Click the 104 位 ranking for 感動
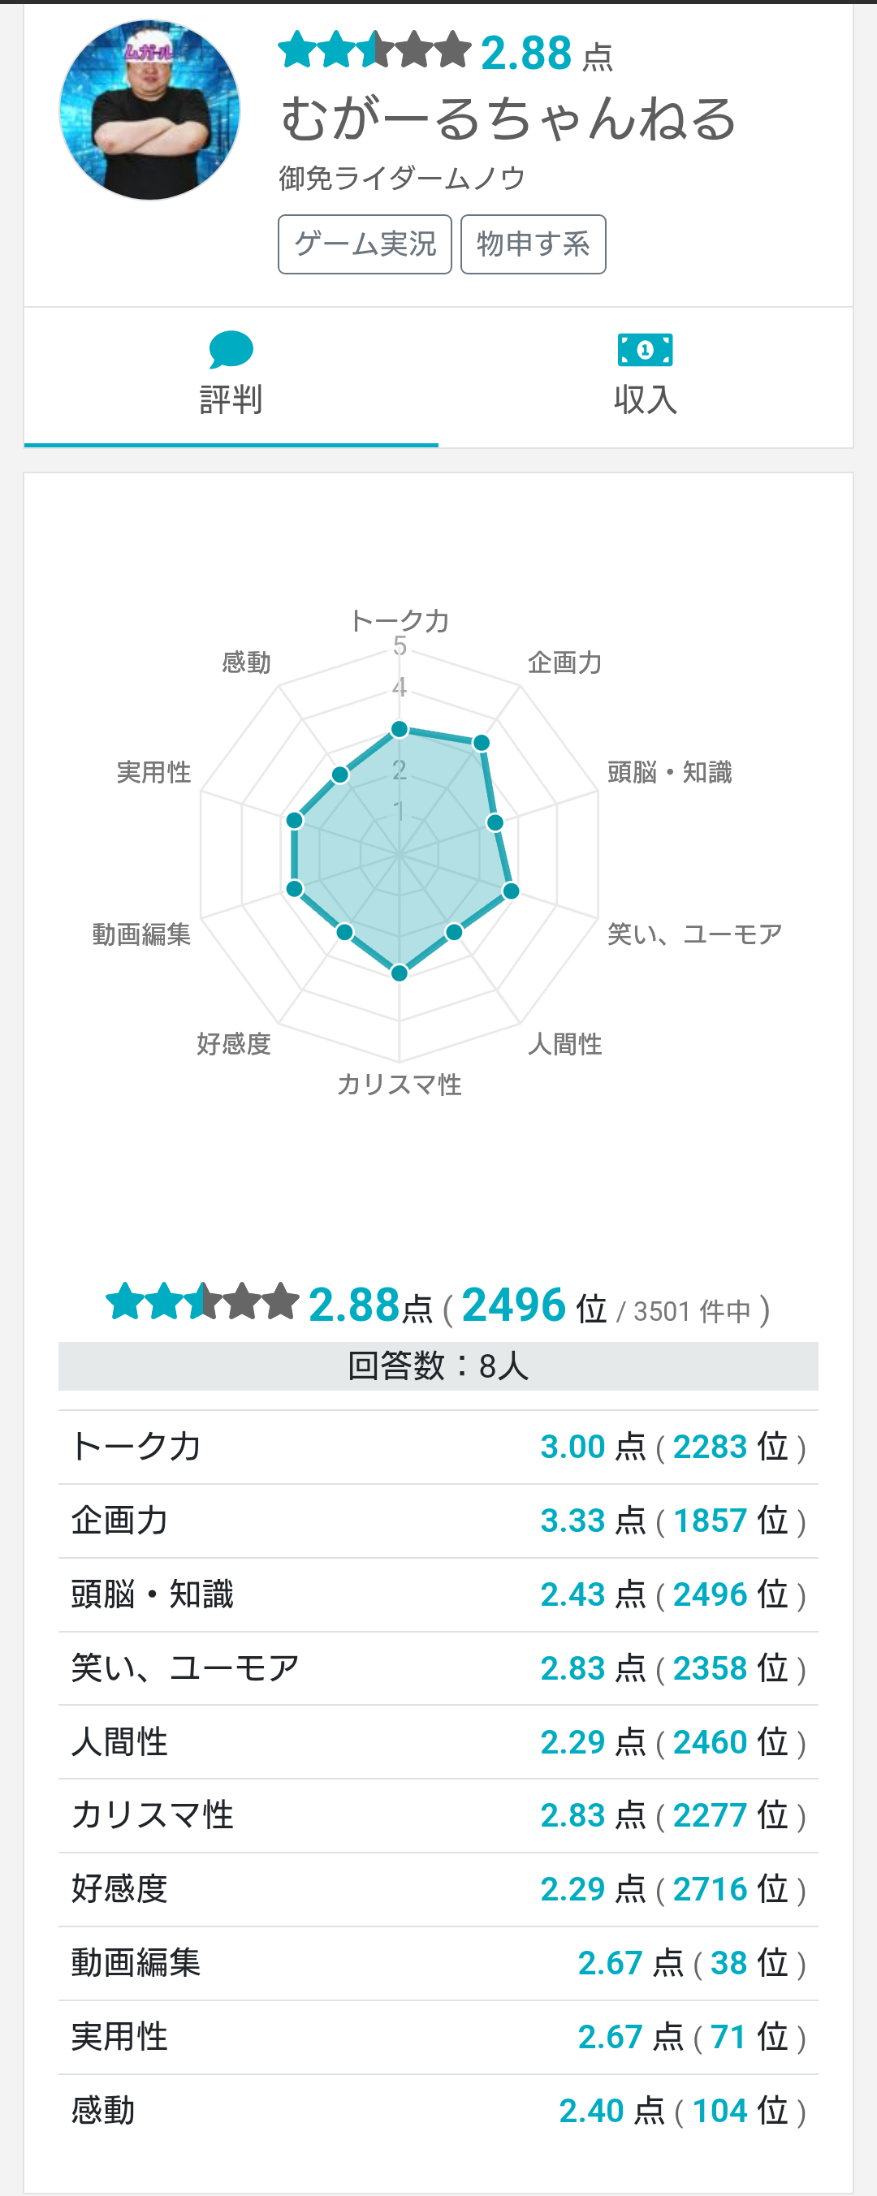 click(740, 2111)
